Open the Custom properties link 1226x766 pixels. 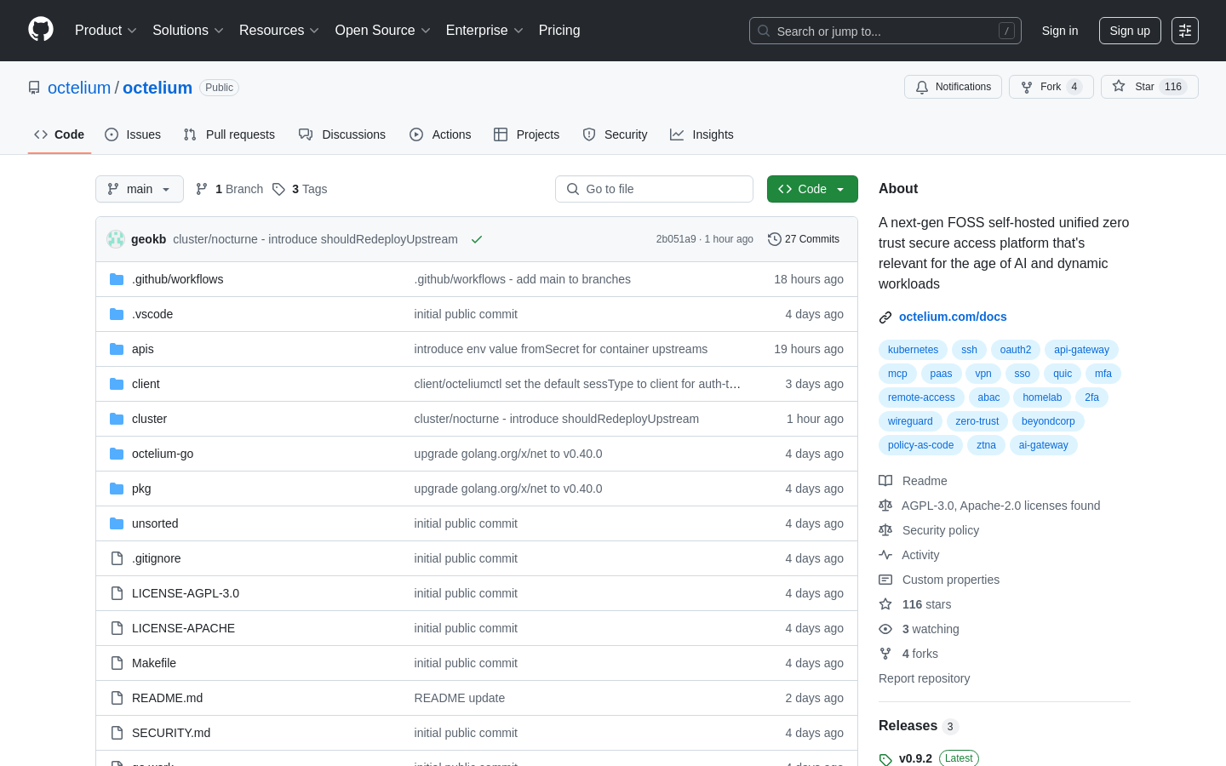click(939, 580)
